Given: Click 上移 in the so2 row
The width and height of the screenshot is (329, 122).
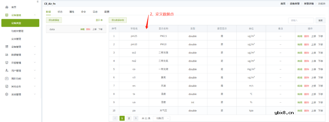Looking at the screenshot, I should click(313, 53).
